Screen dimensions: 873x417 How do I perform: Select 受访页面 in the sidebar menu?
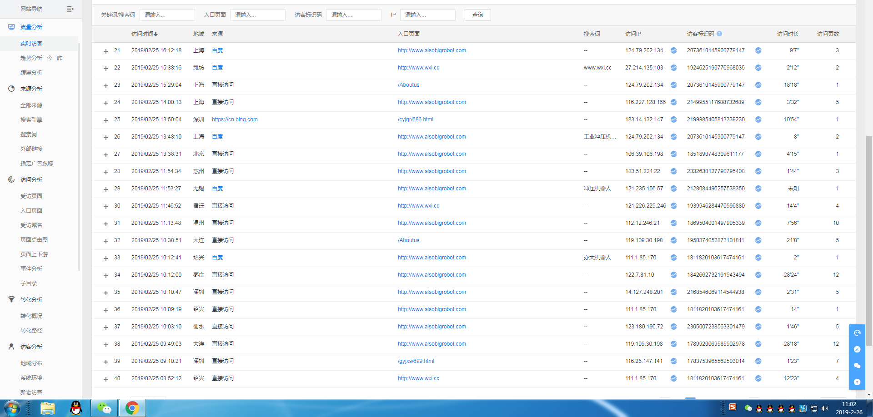click(31, 196)
